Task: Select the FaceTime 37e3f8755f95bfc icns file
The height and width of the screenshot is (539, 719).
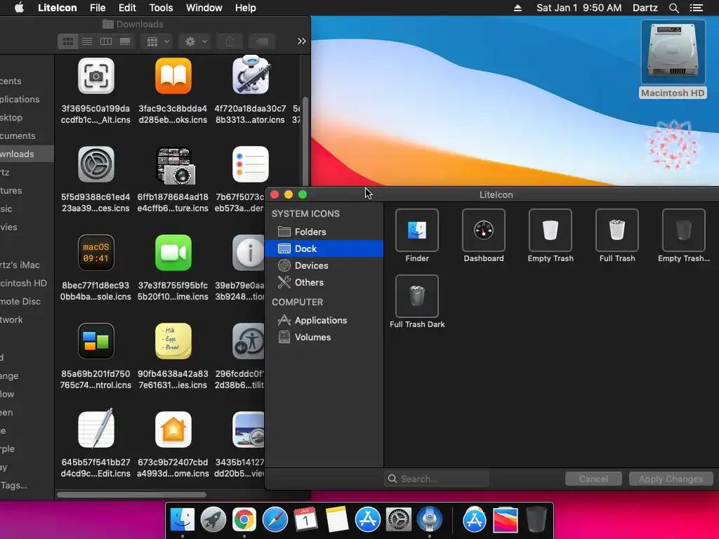Action: tap(173, 253)
